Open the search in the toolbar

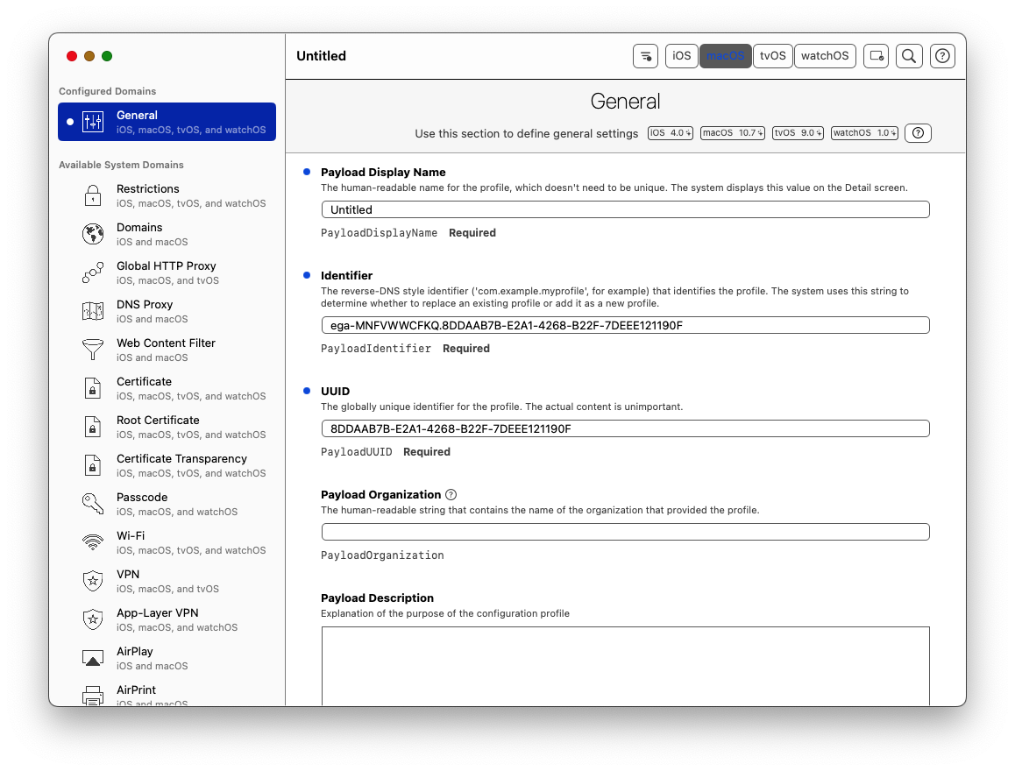(909, 55)
